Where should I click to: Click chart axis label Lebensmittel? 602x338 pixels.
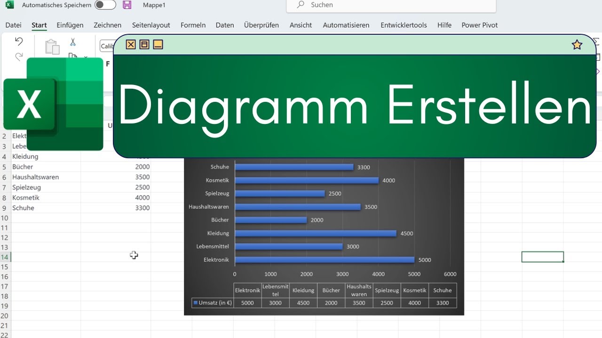[213, 246]
